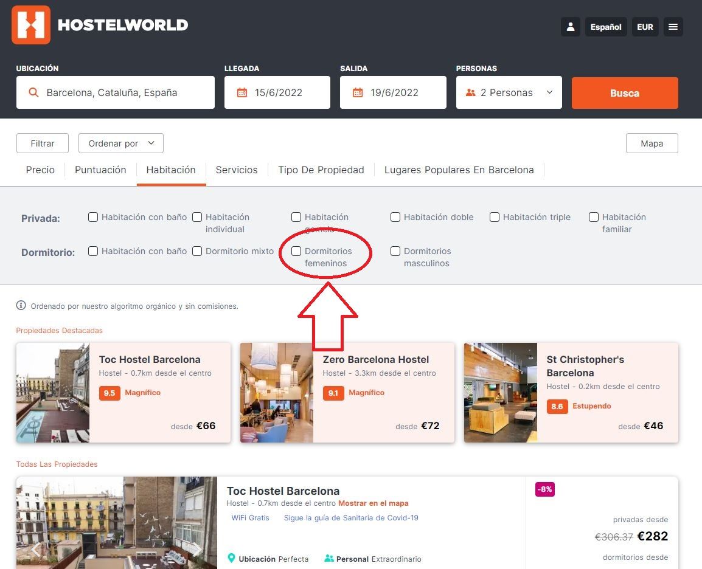Click the Filtrar button
The width and height of the screenshot is (702, 569).
[43, 143]
